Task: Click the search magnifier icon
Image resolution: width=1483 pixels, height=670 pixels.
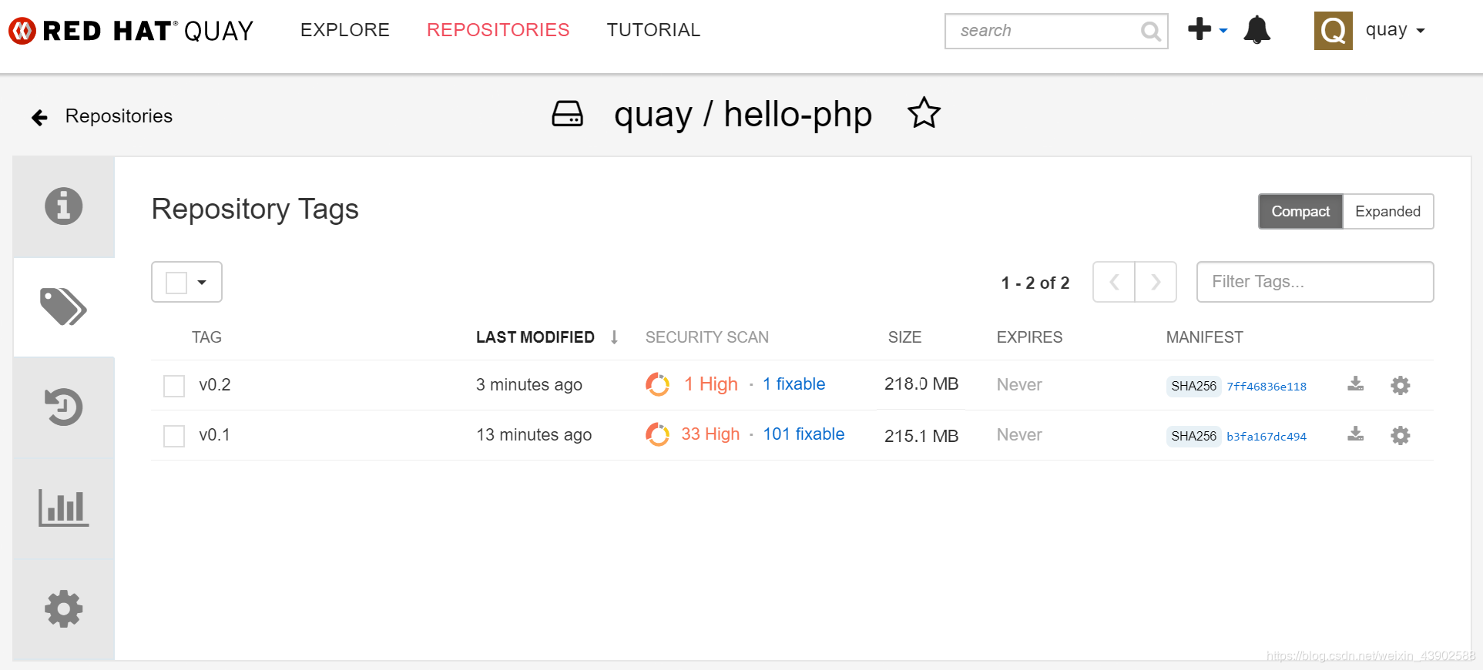Action: (1150, 31)
